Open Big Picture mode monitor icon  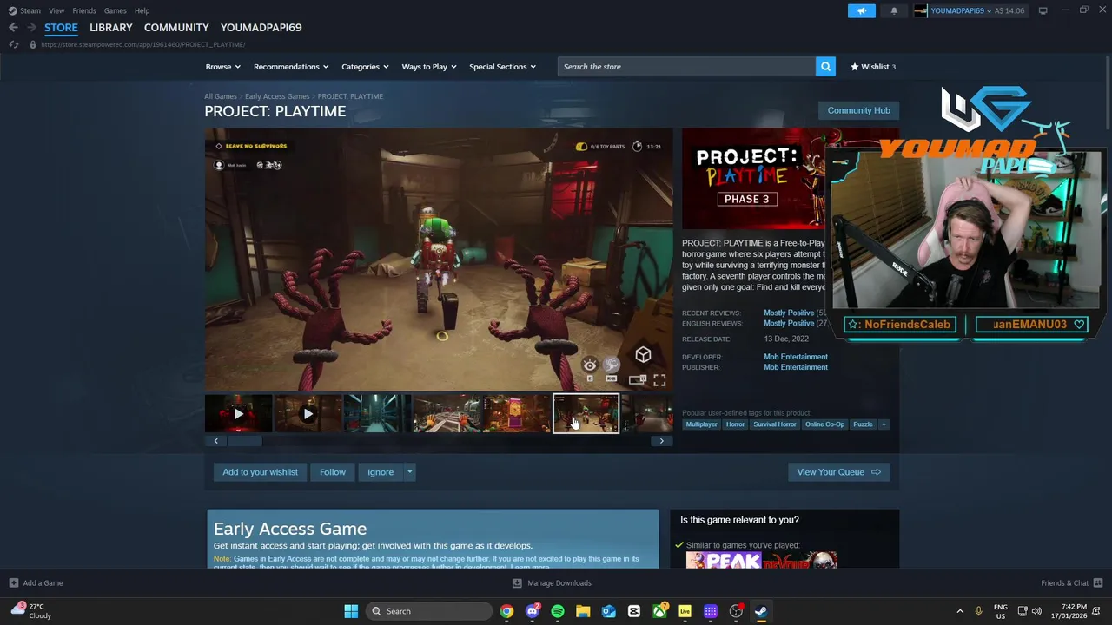click(1042, 10)
